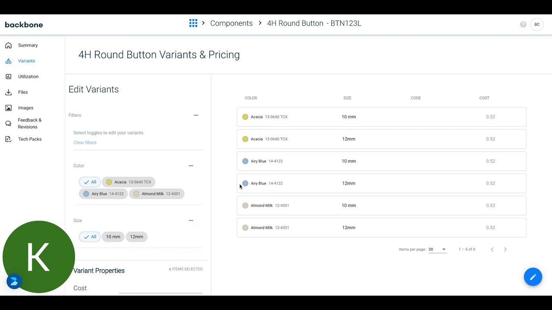Toggle the All color filter chip
552x310 pixels.
[x=90, y=182]
